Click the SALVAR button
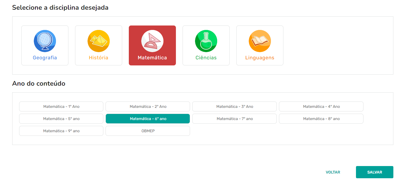This screenshot has height=186, width=405. coord(375,172)
